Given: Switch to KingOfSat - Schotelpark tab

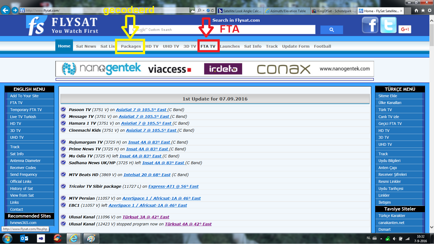Looking at the screenshot, I should click(334, 11).
